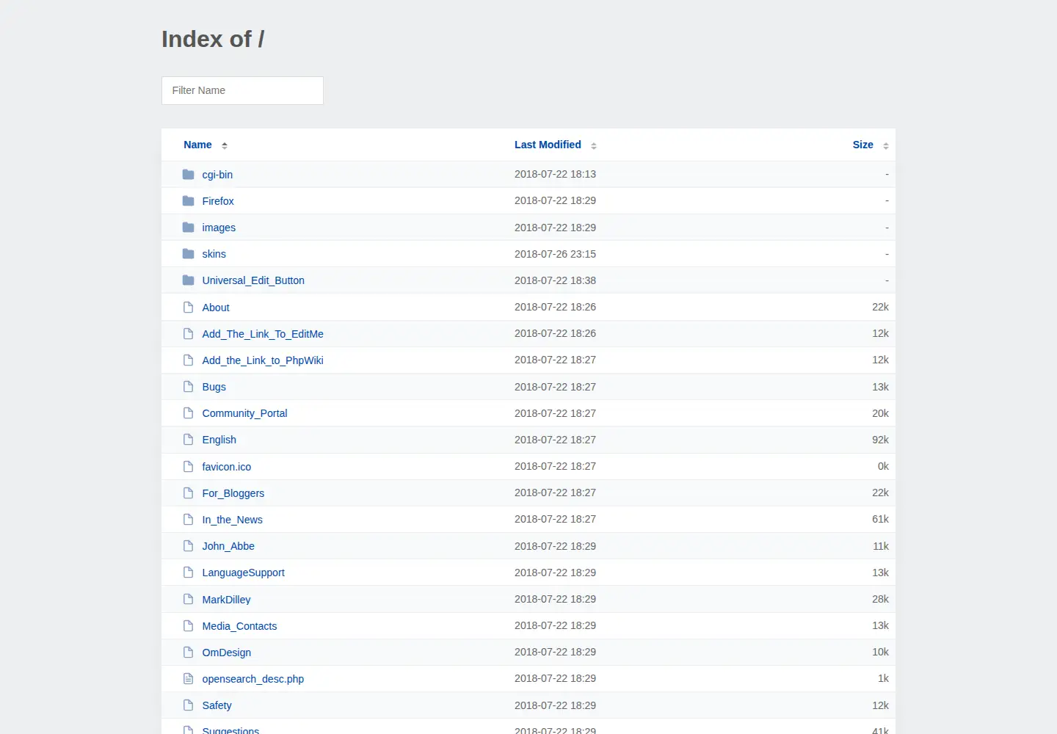Click the file icon beside For_Bloggers
The width and height of the screenshot is (1057, 734).
pos(189,493)
